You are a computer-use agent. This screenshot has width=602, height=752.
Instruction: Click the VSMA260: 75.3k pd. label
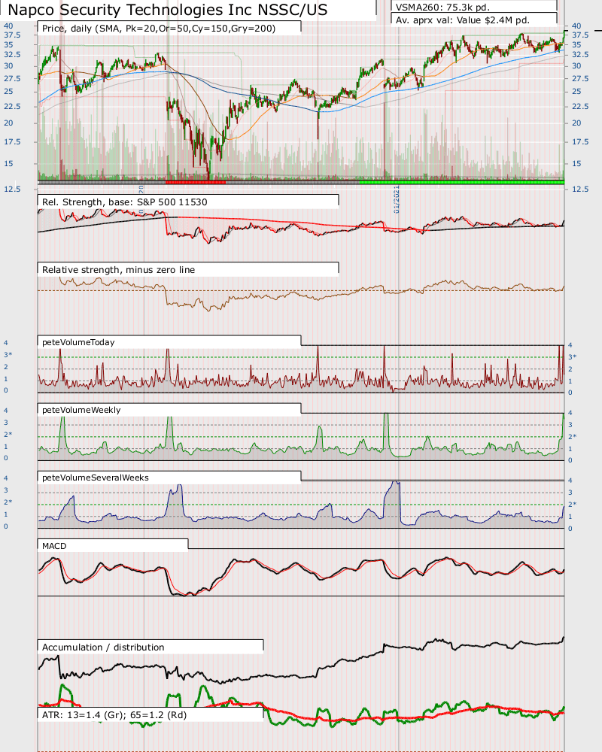tap(442, 8)
